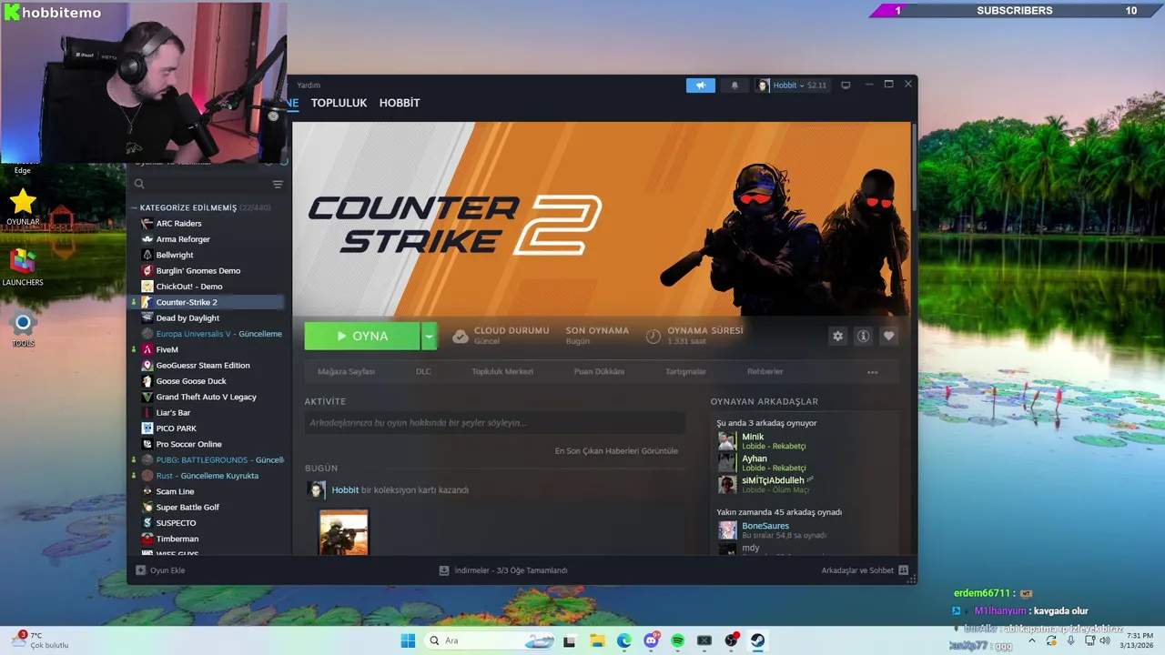Open the Yardım menu

coord(309,86)
